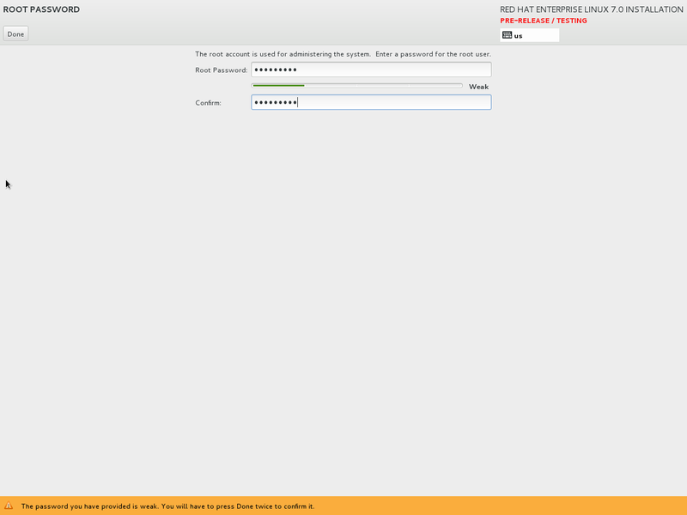
Task: Open the us keyboard layout indicator
Action: pyautogui.click(x=529, y=35)
